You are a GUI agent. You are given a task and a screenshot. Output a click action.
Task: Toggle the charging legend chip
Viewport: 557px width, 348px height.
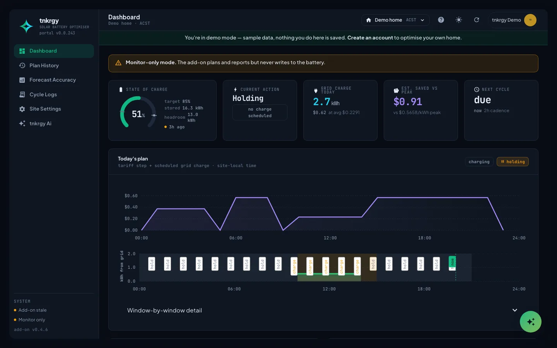479,162
